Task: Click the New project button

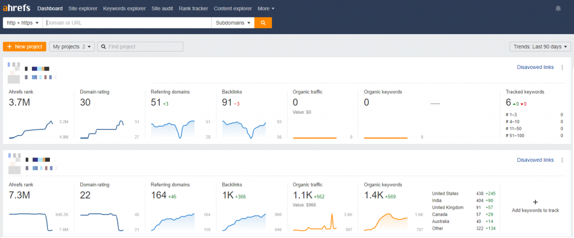Action: point(25,47)
